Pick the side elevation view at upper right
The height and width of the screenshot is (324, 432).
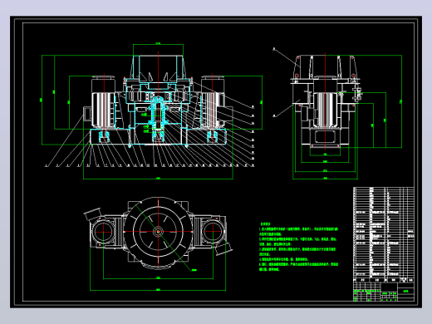pyautogui.click(x=326, y=102)
